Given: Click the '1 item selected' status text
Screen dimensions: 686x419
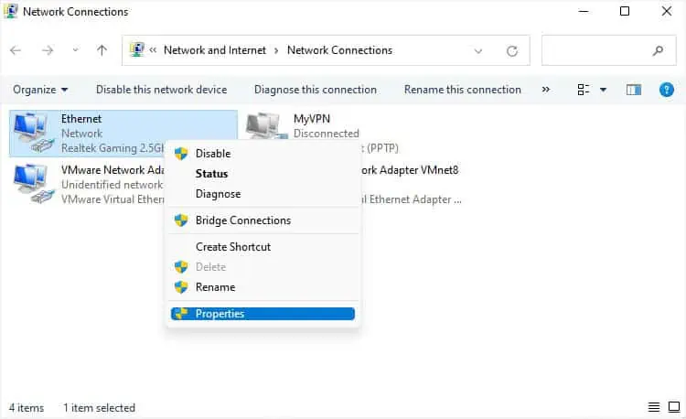Looking at the screenshot, I should [100, 408].
